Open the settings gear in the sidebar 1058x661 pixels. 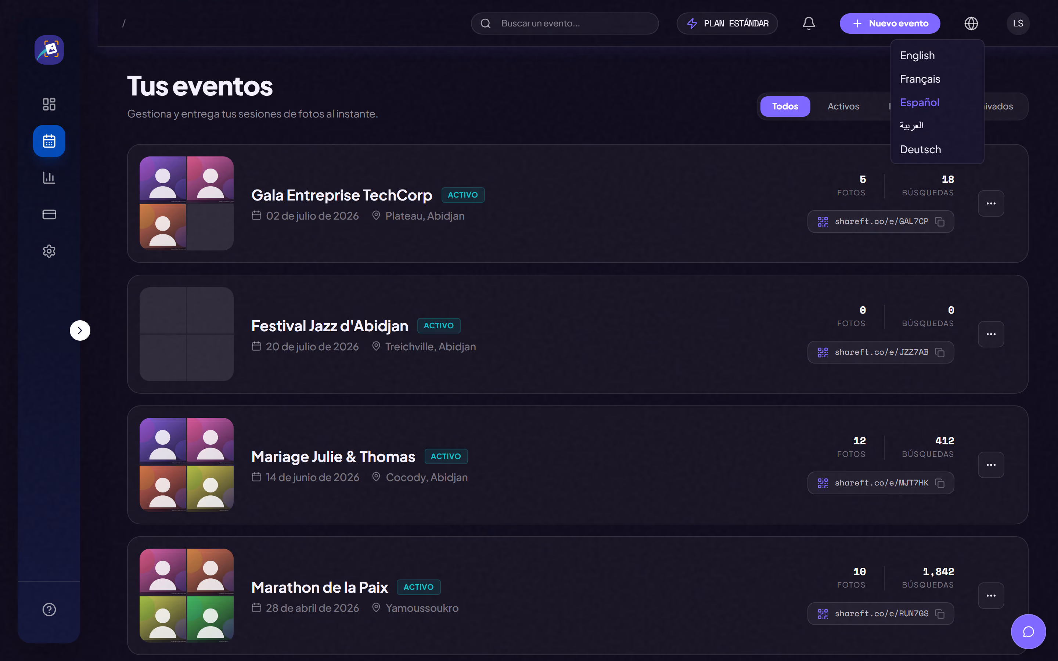(49, 251)
